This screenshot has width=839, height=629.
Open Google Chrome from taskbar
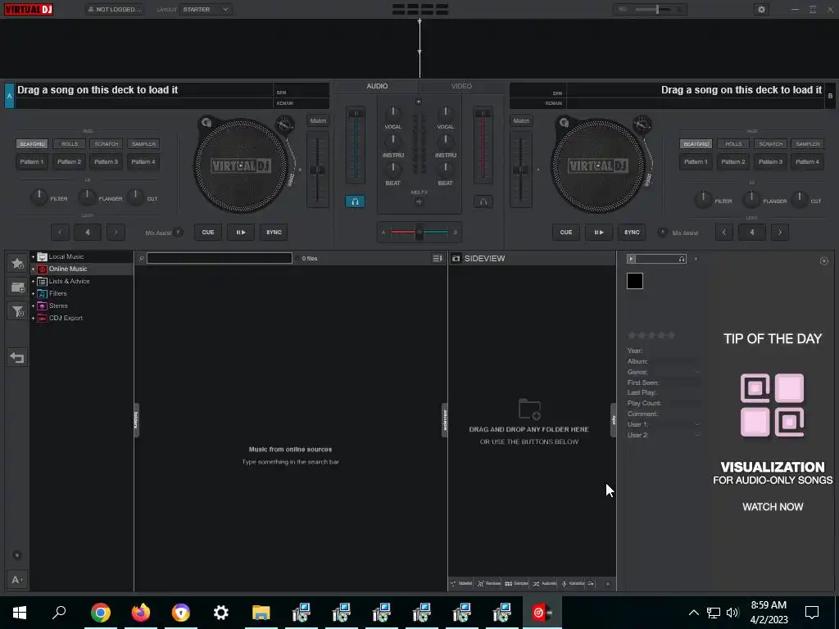tap(101, 612)
